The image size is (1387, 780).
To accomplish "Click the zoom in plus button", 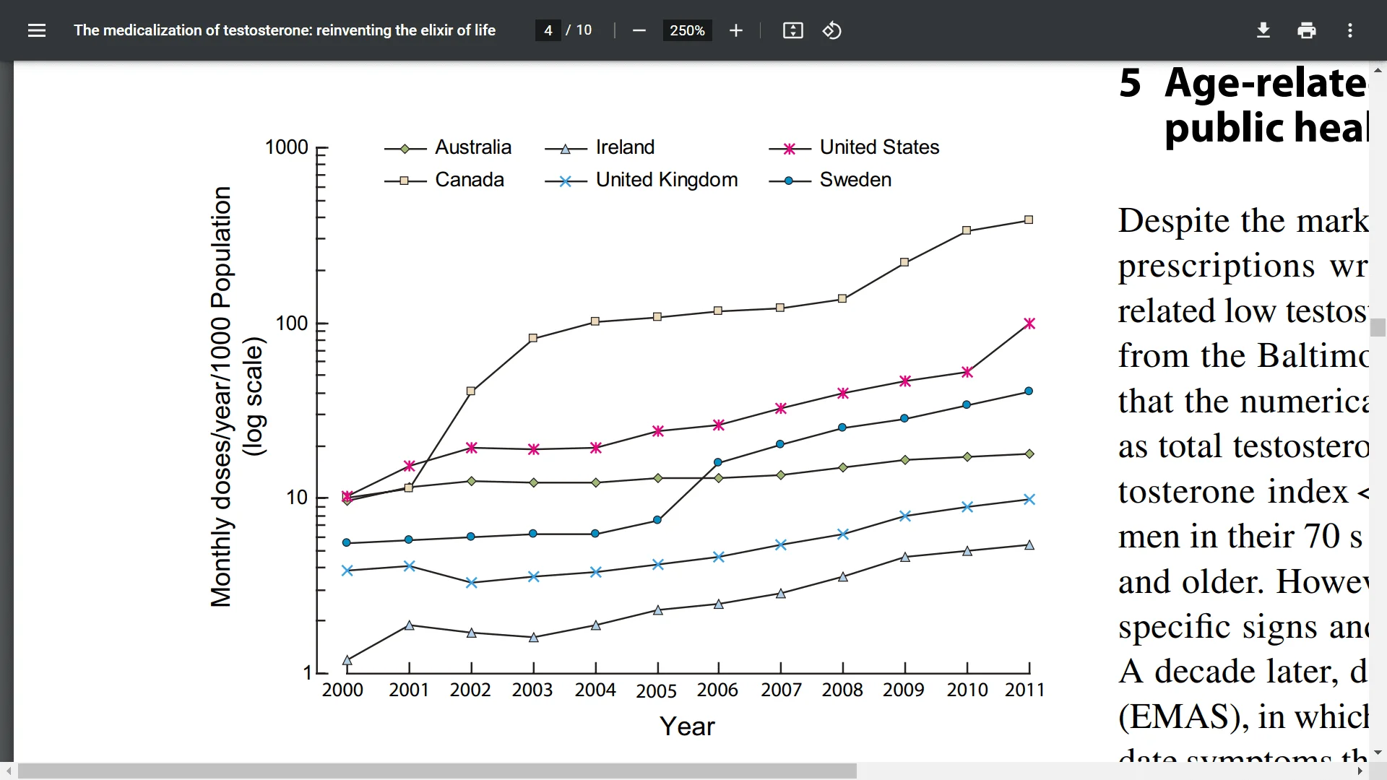I will [x=735, y=30].
